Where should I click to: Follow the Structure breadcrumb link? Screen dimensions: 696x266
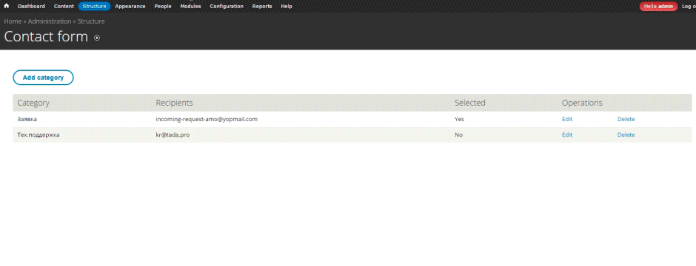coord(91,21)
